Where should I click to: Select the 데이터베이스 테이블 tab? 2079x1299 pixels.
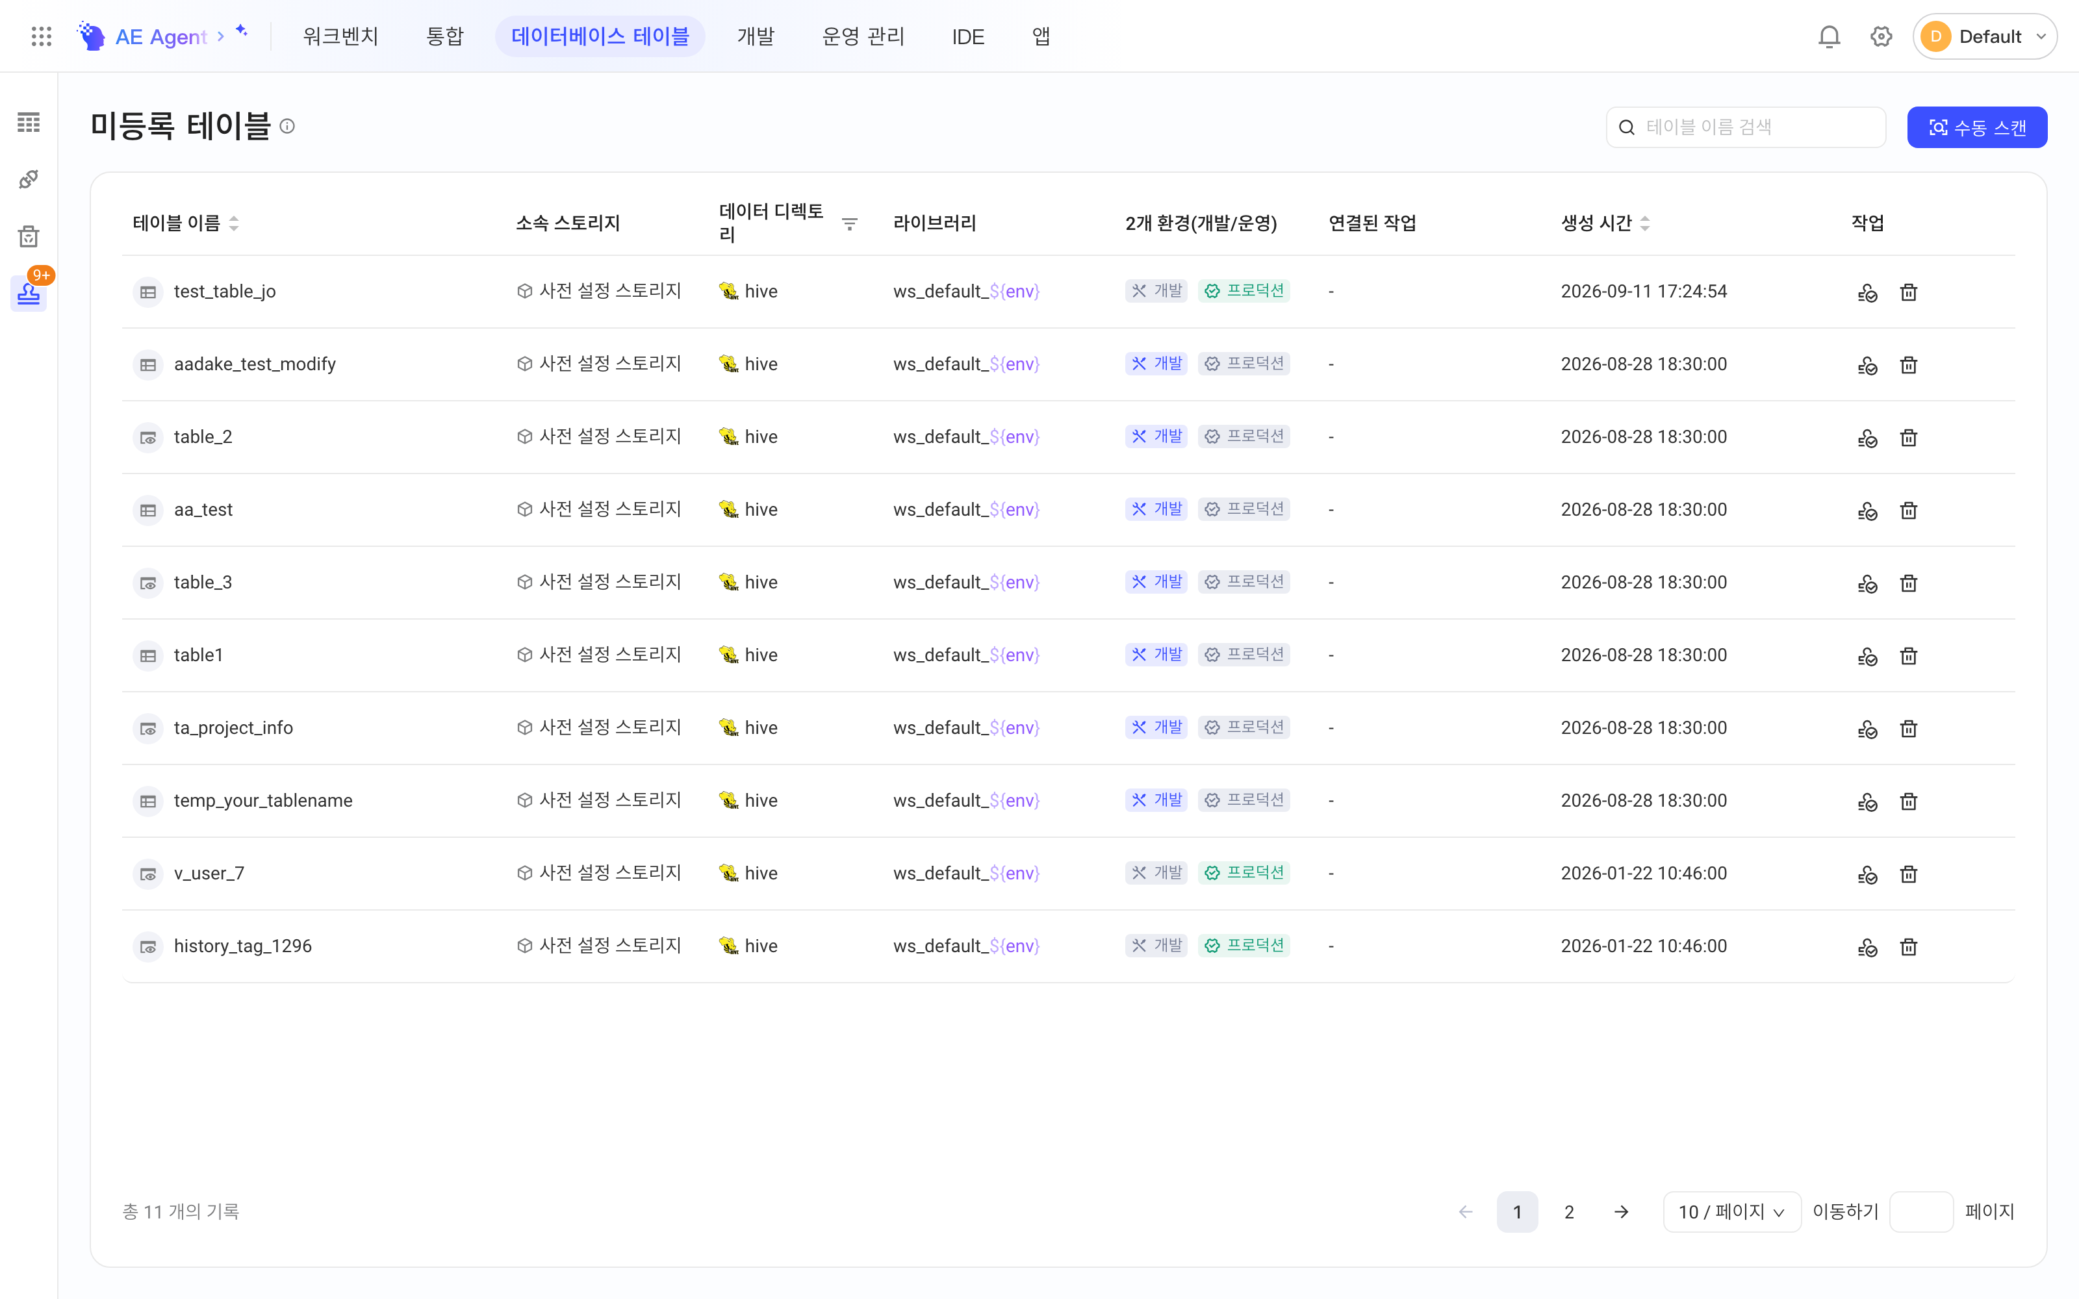600,36
